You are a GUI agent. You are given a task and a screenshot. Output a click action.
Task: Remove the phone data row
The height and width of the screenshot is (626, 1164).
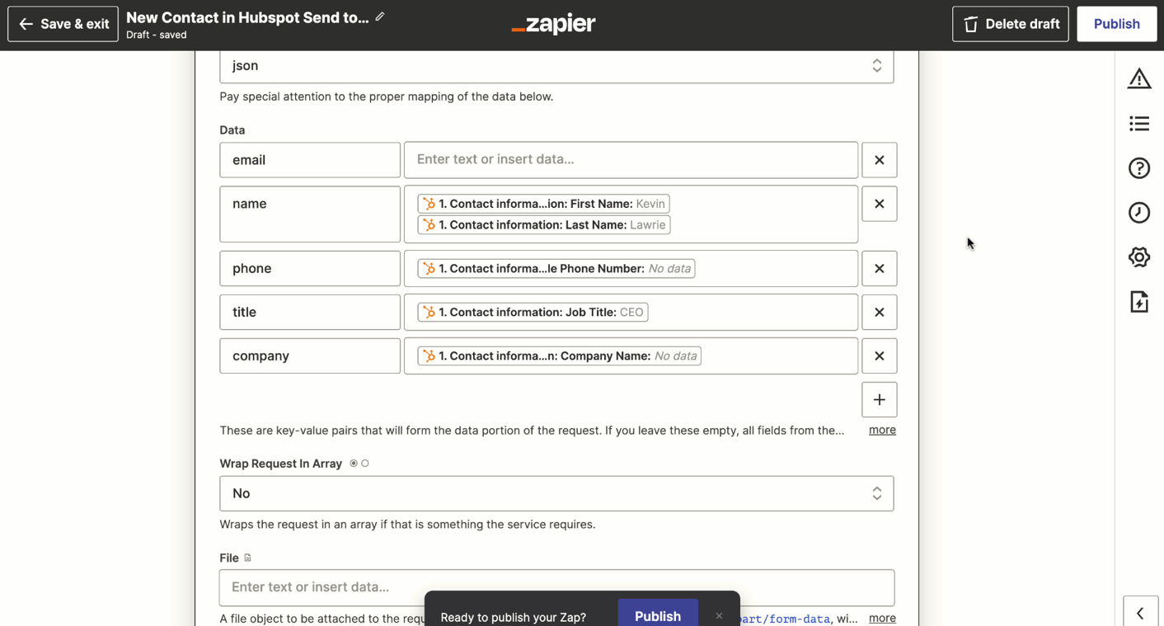[880, 269]
